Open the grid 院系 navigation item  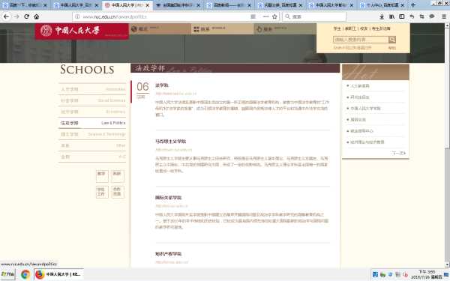tap(223, 29)
